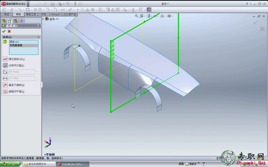Confirm the plane with the green checkmark
The width and height of the screenshot is (268, 167).
click(4, 31)
